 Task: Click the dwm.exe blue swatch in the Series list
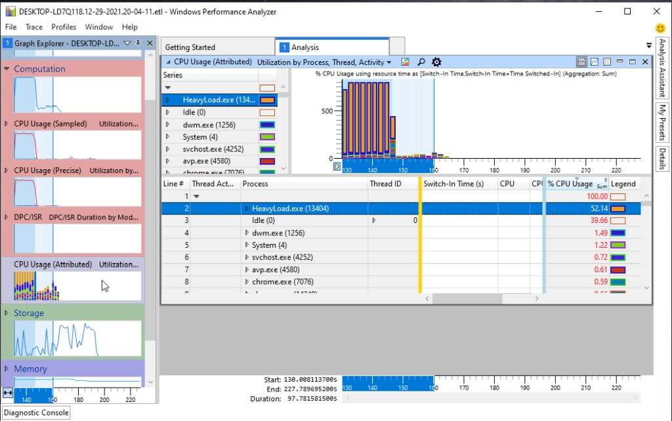pos(267,125)
